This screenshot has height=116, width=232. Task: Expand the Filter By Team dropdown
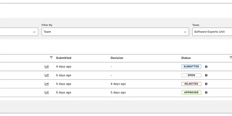115,32
